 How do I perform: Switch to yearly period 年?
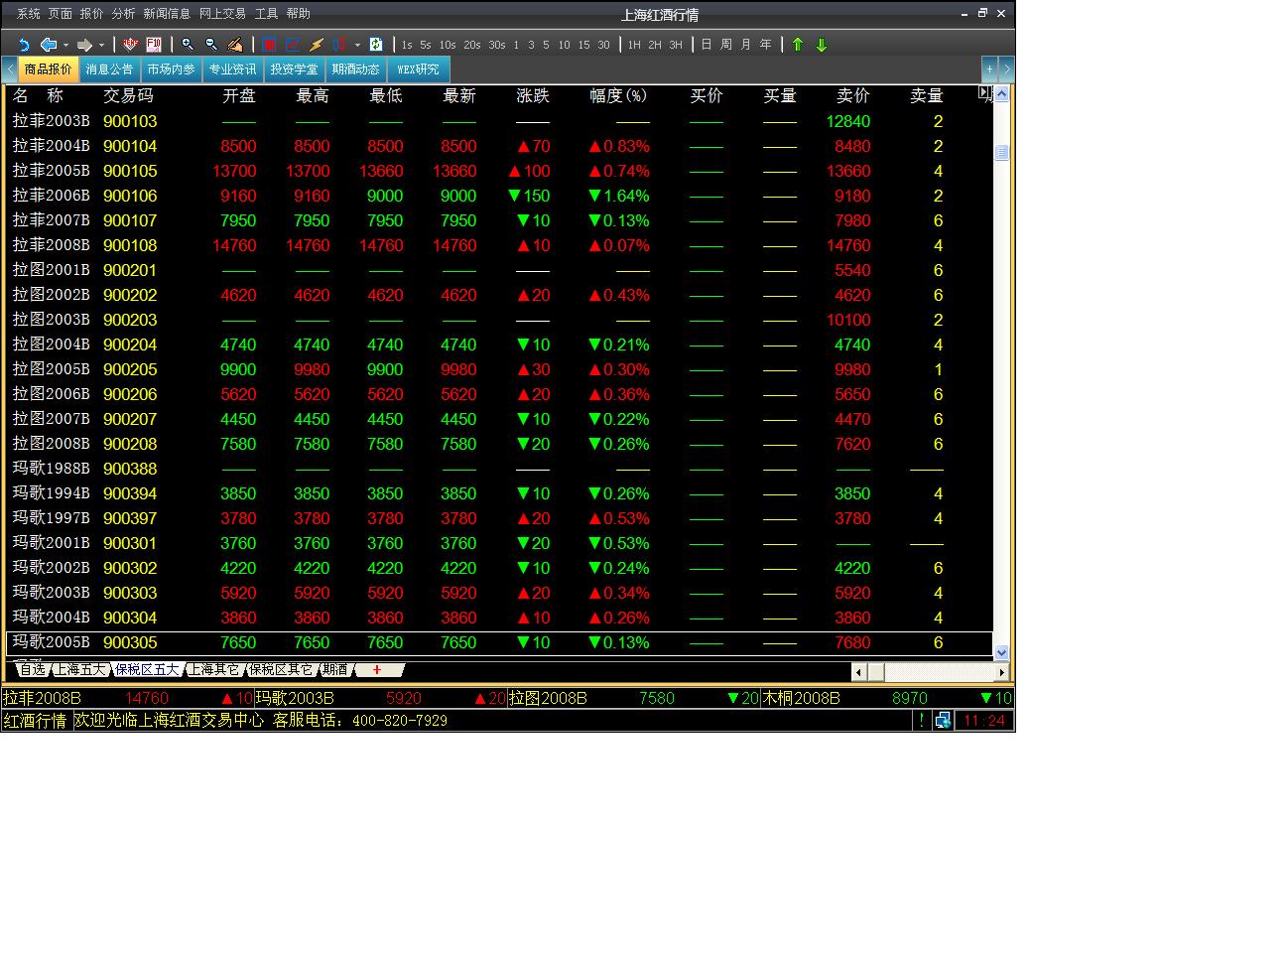[766, 45]
